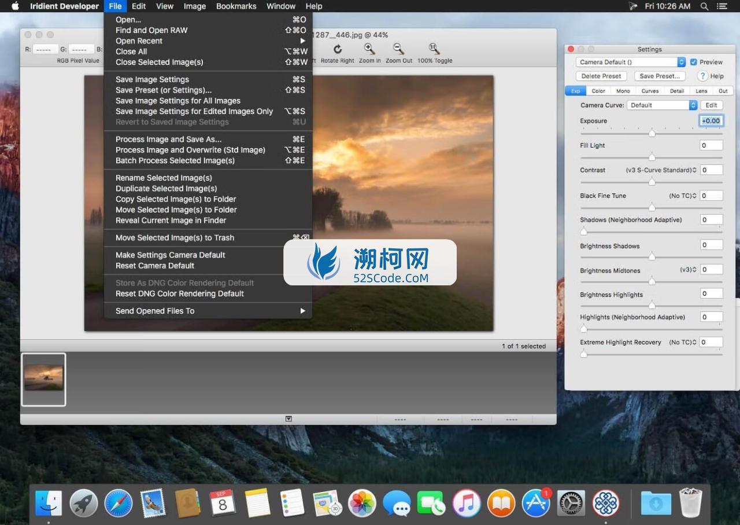The width and height of the screenshot is (740, 525).
Task: Click the Edit button beside Camera Curve
Action: pos(712,105)
